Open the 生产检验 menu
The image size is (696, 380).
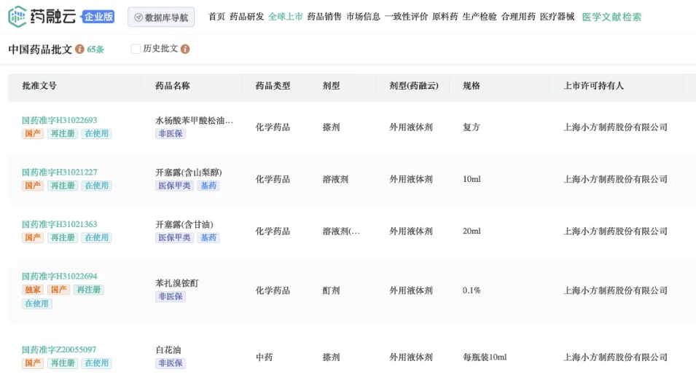(480, 17)
